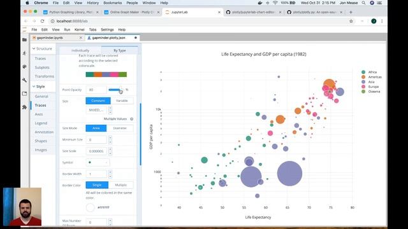Open Axes style panel

click(39, 114)
